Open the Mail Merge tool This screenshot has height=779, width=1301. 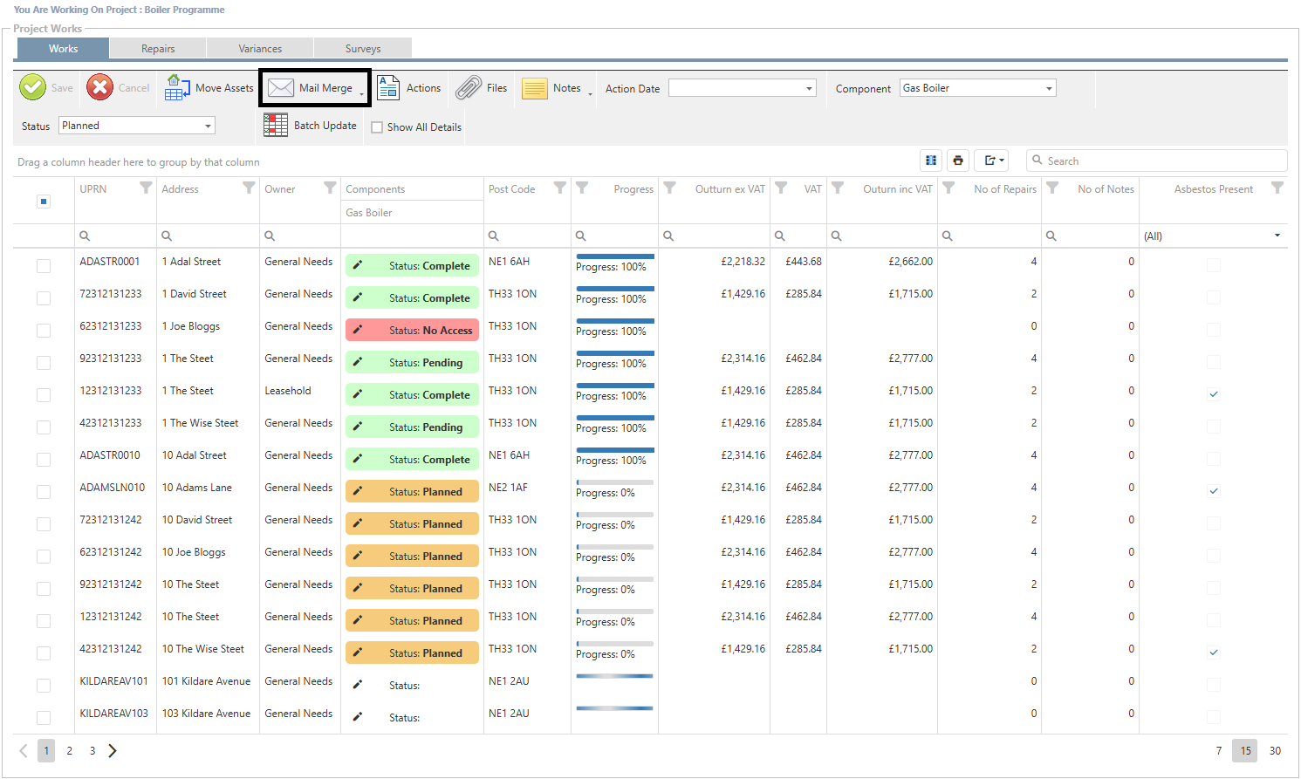pyautogui.click(x=314, y=88)
